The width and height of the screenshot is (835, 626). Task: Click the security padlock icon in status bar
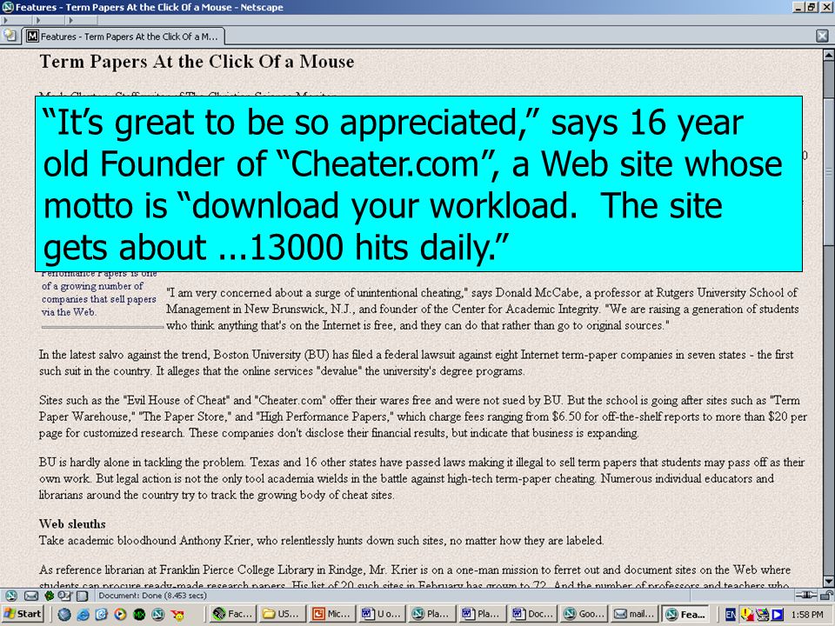(x=825, y=595)
